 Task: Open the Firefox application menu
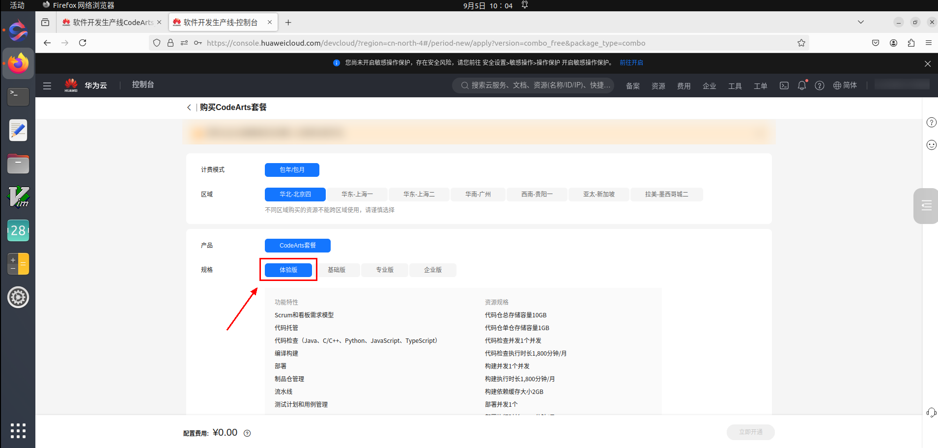point(929,43)
